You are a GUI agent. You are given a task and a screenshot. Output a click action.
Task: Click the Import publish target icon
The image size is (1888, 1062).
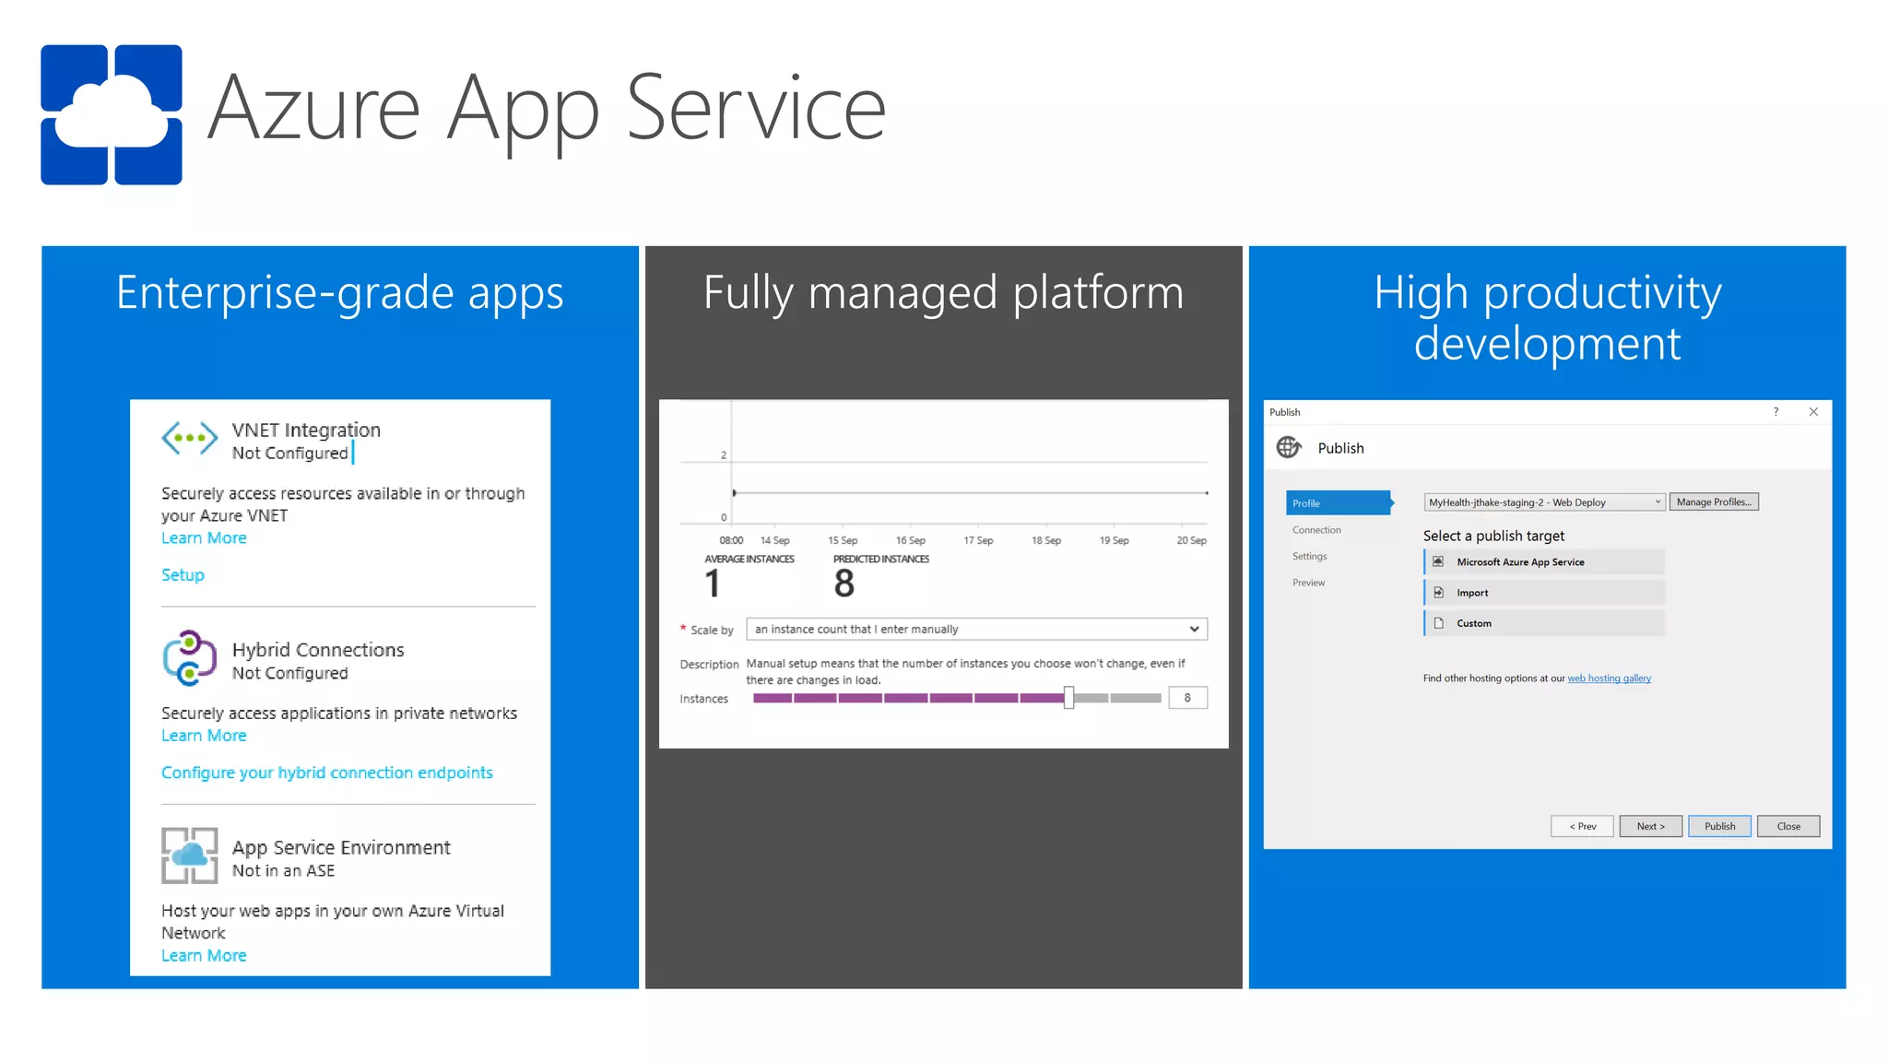point(1438,593)
